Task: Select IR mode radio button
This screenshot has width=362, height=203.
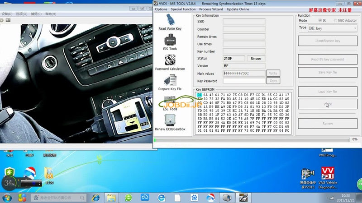Action: click(x=320, y=20)
